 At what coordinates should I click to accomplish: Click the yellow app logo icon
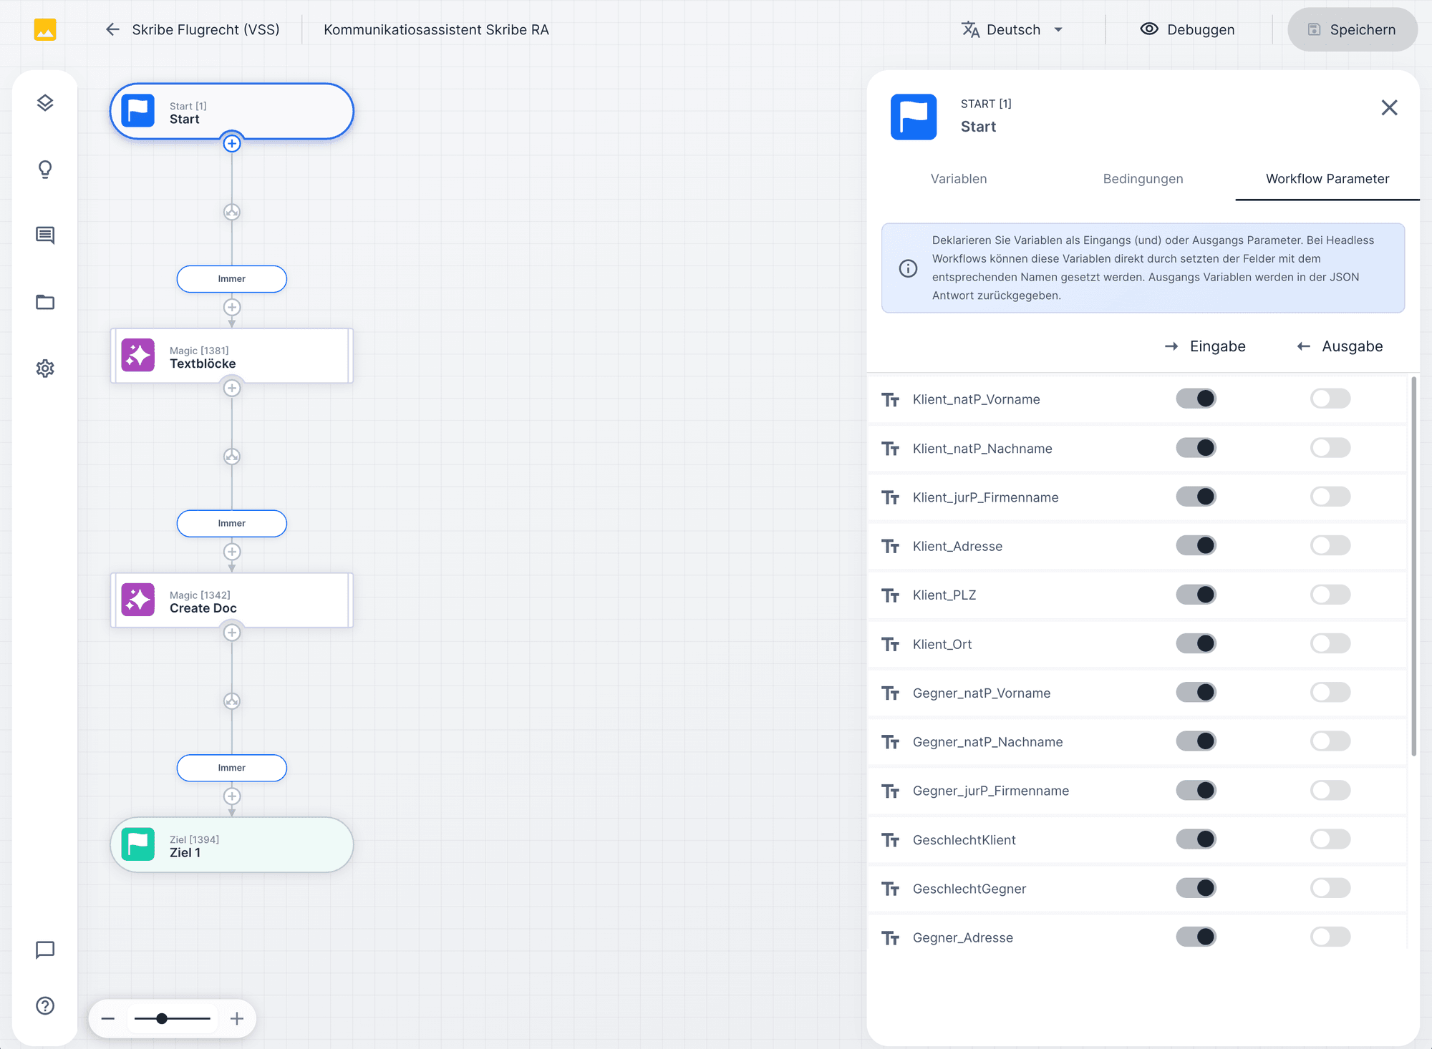(45, 29)
